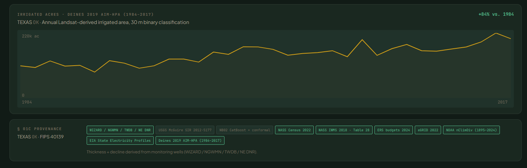Screen dimensions: 527x168
Task: Click the 220k ac axis label
Action: pos(31,36)
